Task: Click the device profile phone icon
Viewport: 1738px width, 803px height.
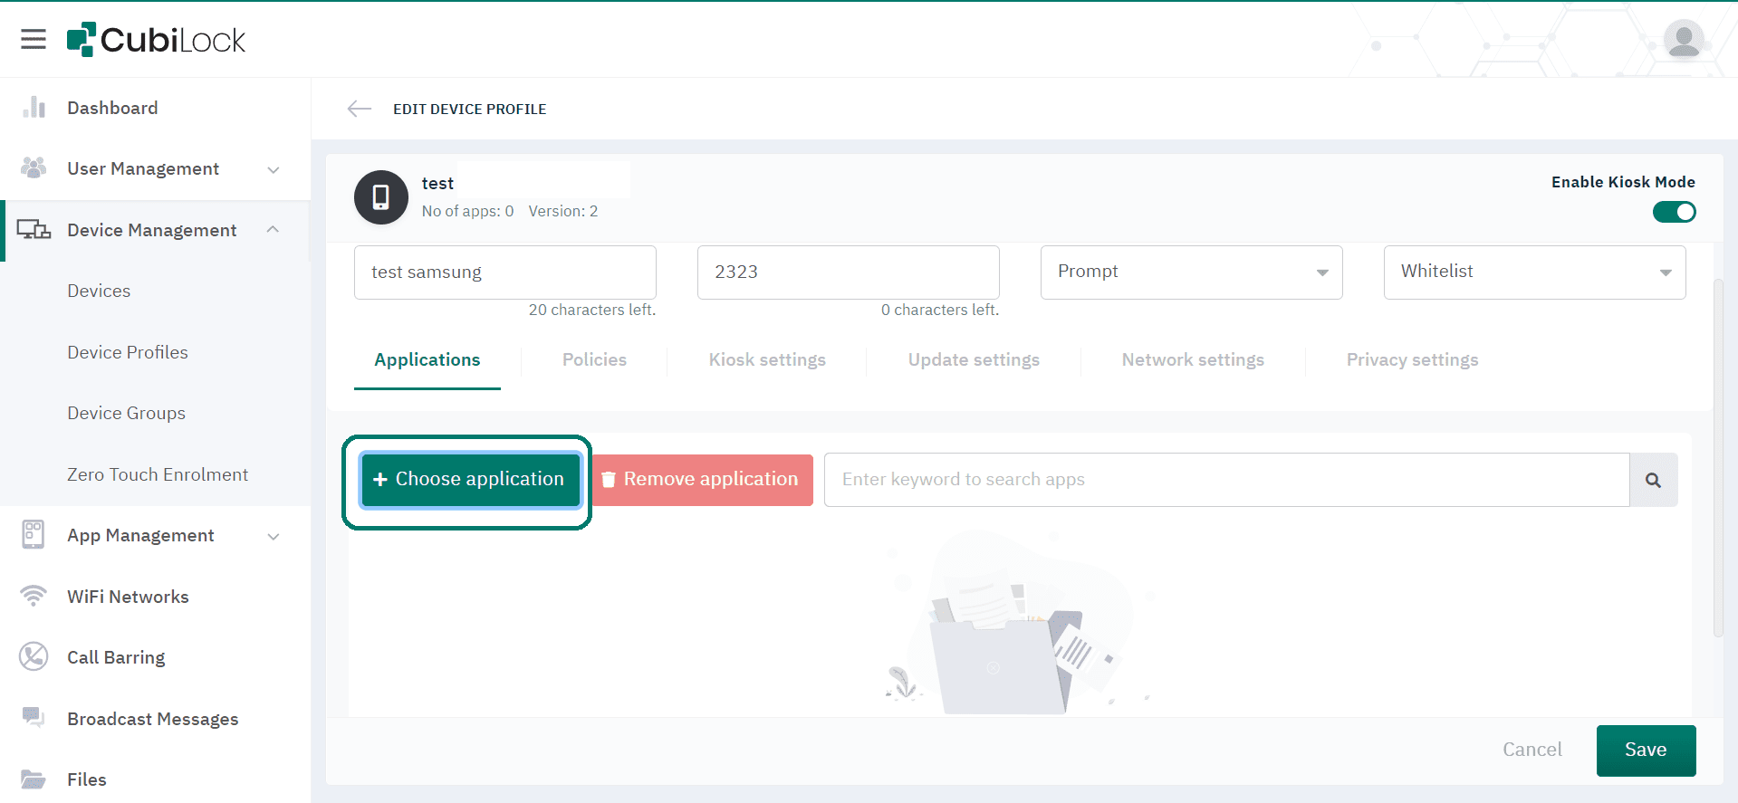Action: pyautogui.click(x=381, y=197)
